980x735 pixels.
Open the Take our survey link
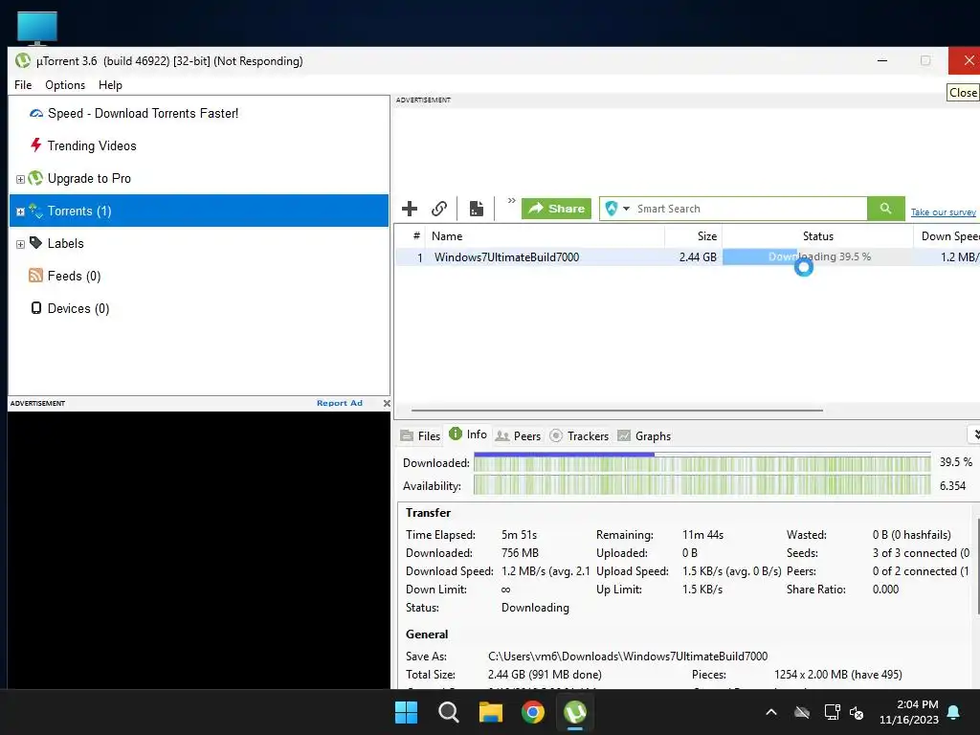pyautogui.click(x=943, y=212)
